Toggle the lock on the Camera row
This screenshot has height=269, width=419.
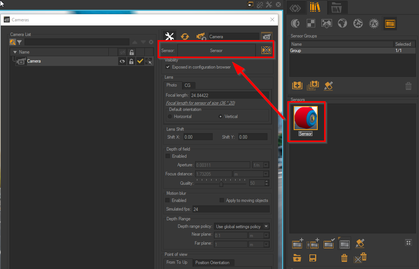click(x=131, y=61)
